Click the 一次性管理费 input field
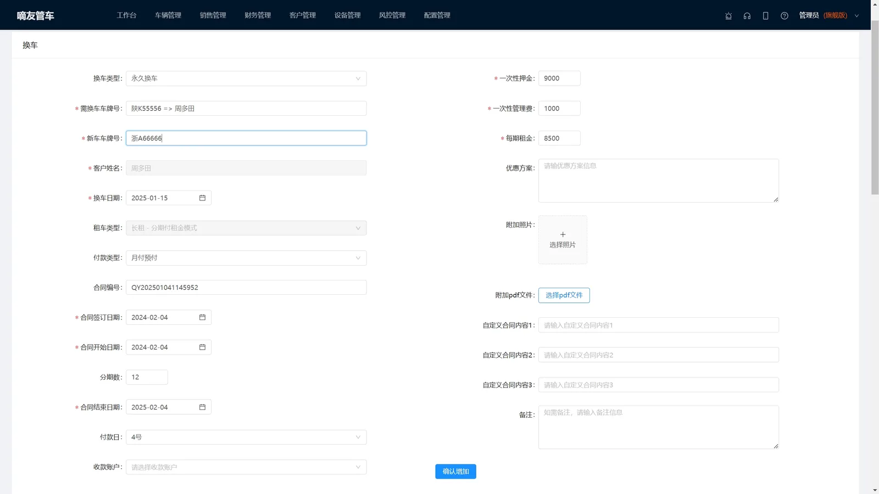The height and width of the screenshot is (494, 879). click(x=559, y=108)
